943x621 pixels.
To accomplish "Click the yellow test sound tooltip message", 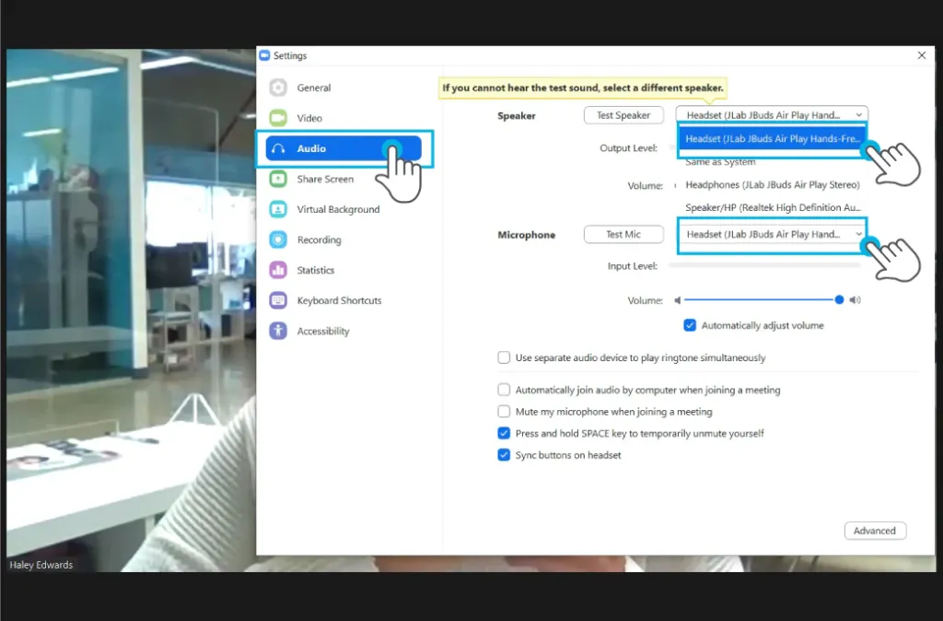I will (x=583, y=88).
